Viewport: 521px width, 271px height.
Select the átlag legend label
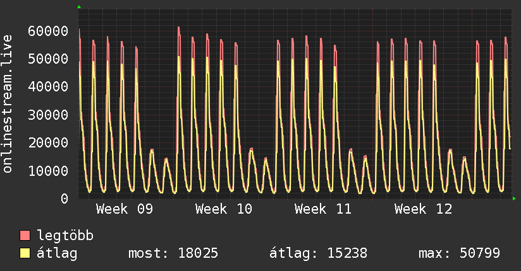tap(57, 253)
